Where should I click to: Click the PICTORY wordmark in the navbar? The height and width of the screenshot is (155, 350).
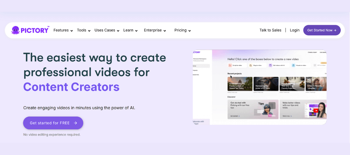click(x=35, y=31)
